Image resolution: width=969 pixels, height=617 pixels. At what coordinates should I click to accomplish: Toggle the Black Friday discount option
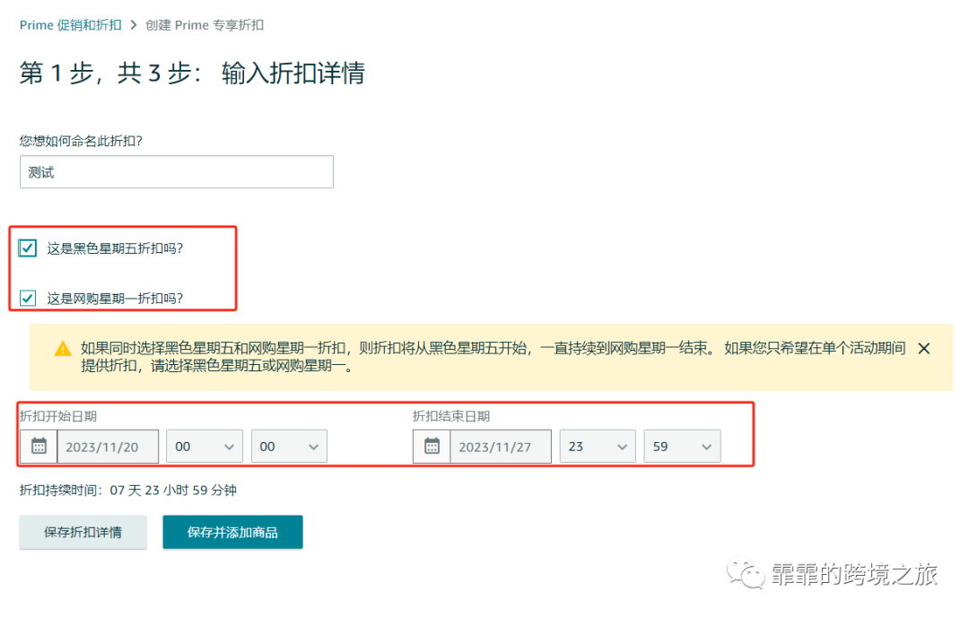(x=27, y=248)
